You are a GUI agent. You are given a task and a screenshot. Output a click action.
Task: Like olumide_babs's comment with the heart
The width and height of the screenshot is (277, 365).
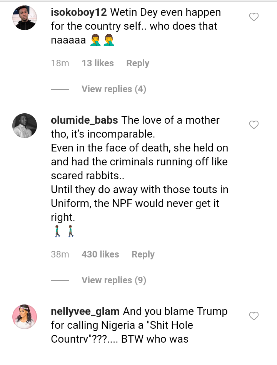254,125
